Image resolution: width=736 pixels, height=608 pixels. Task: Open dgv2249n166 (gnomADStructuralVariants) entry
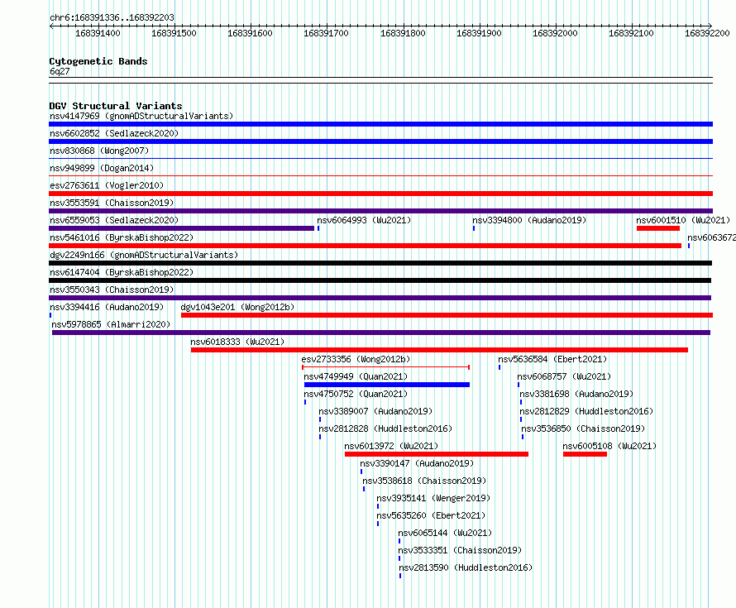click(x=144, y=255)
